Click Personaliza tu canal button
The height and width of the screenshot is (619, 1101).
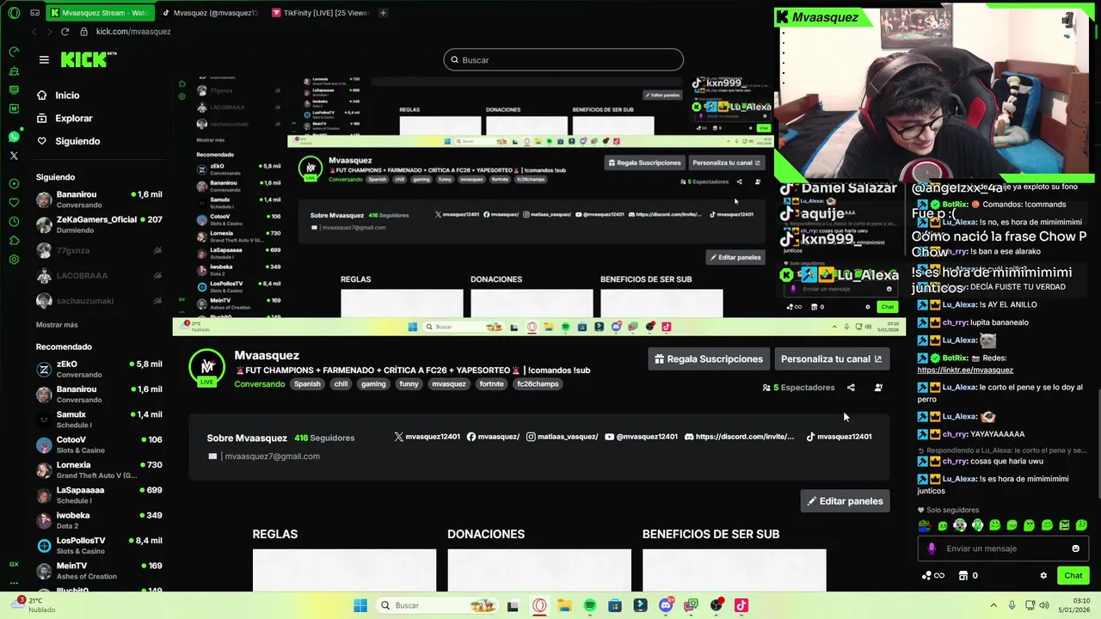tap(831, 359)
